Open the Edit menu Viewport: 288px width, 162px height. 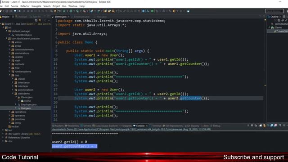7,6
